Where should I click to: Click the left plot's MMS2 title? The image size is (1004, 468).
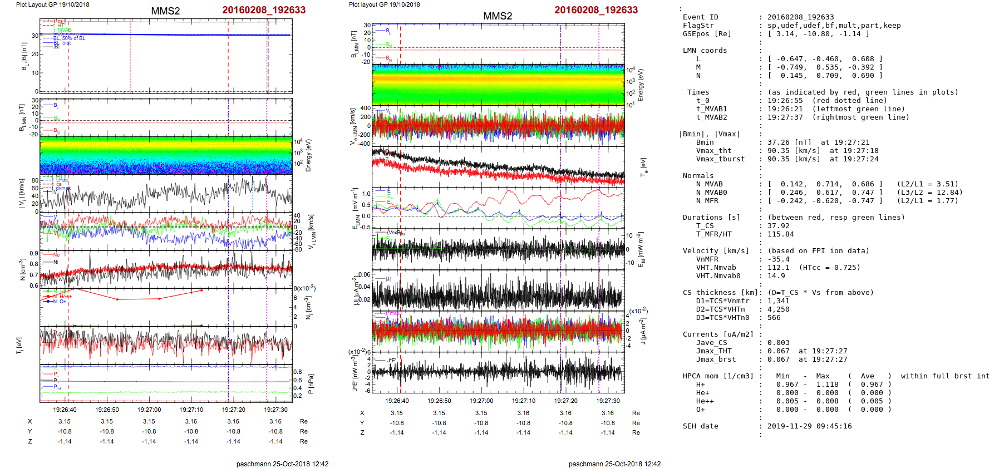165,11
